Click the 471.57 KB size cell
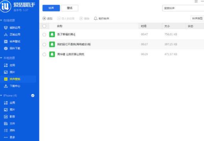 pos(171,54)
